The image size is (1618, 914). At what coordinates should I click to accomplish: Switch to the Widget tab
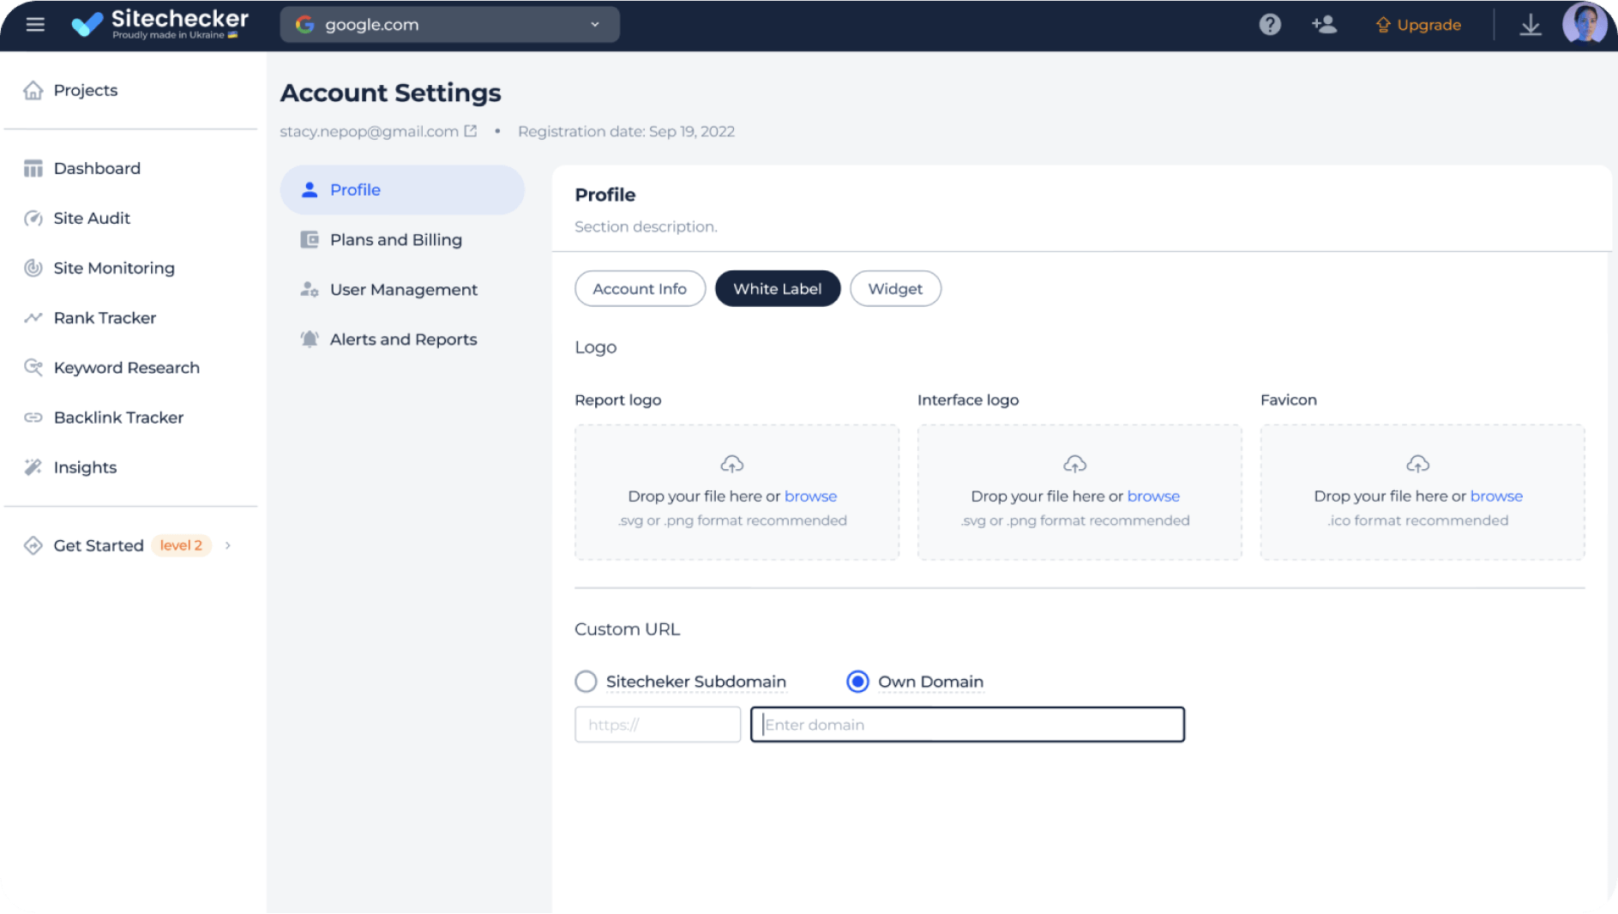(x=895, y=289)
